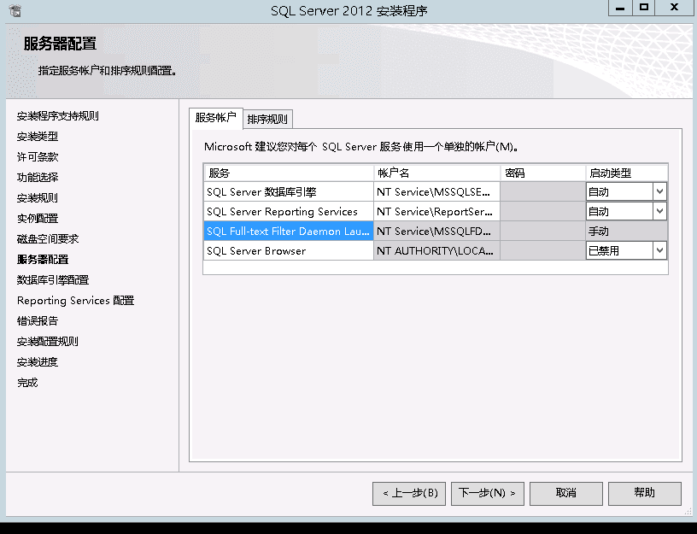Image resolution: width=697 pixels, height=534 pixels.
Task: Click the SQL Server setup title bar icon
Action: point(15,10)
